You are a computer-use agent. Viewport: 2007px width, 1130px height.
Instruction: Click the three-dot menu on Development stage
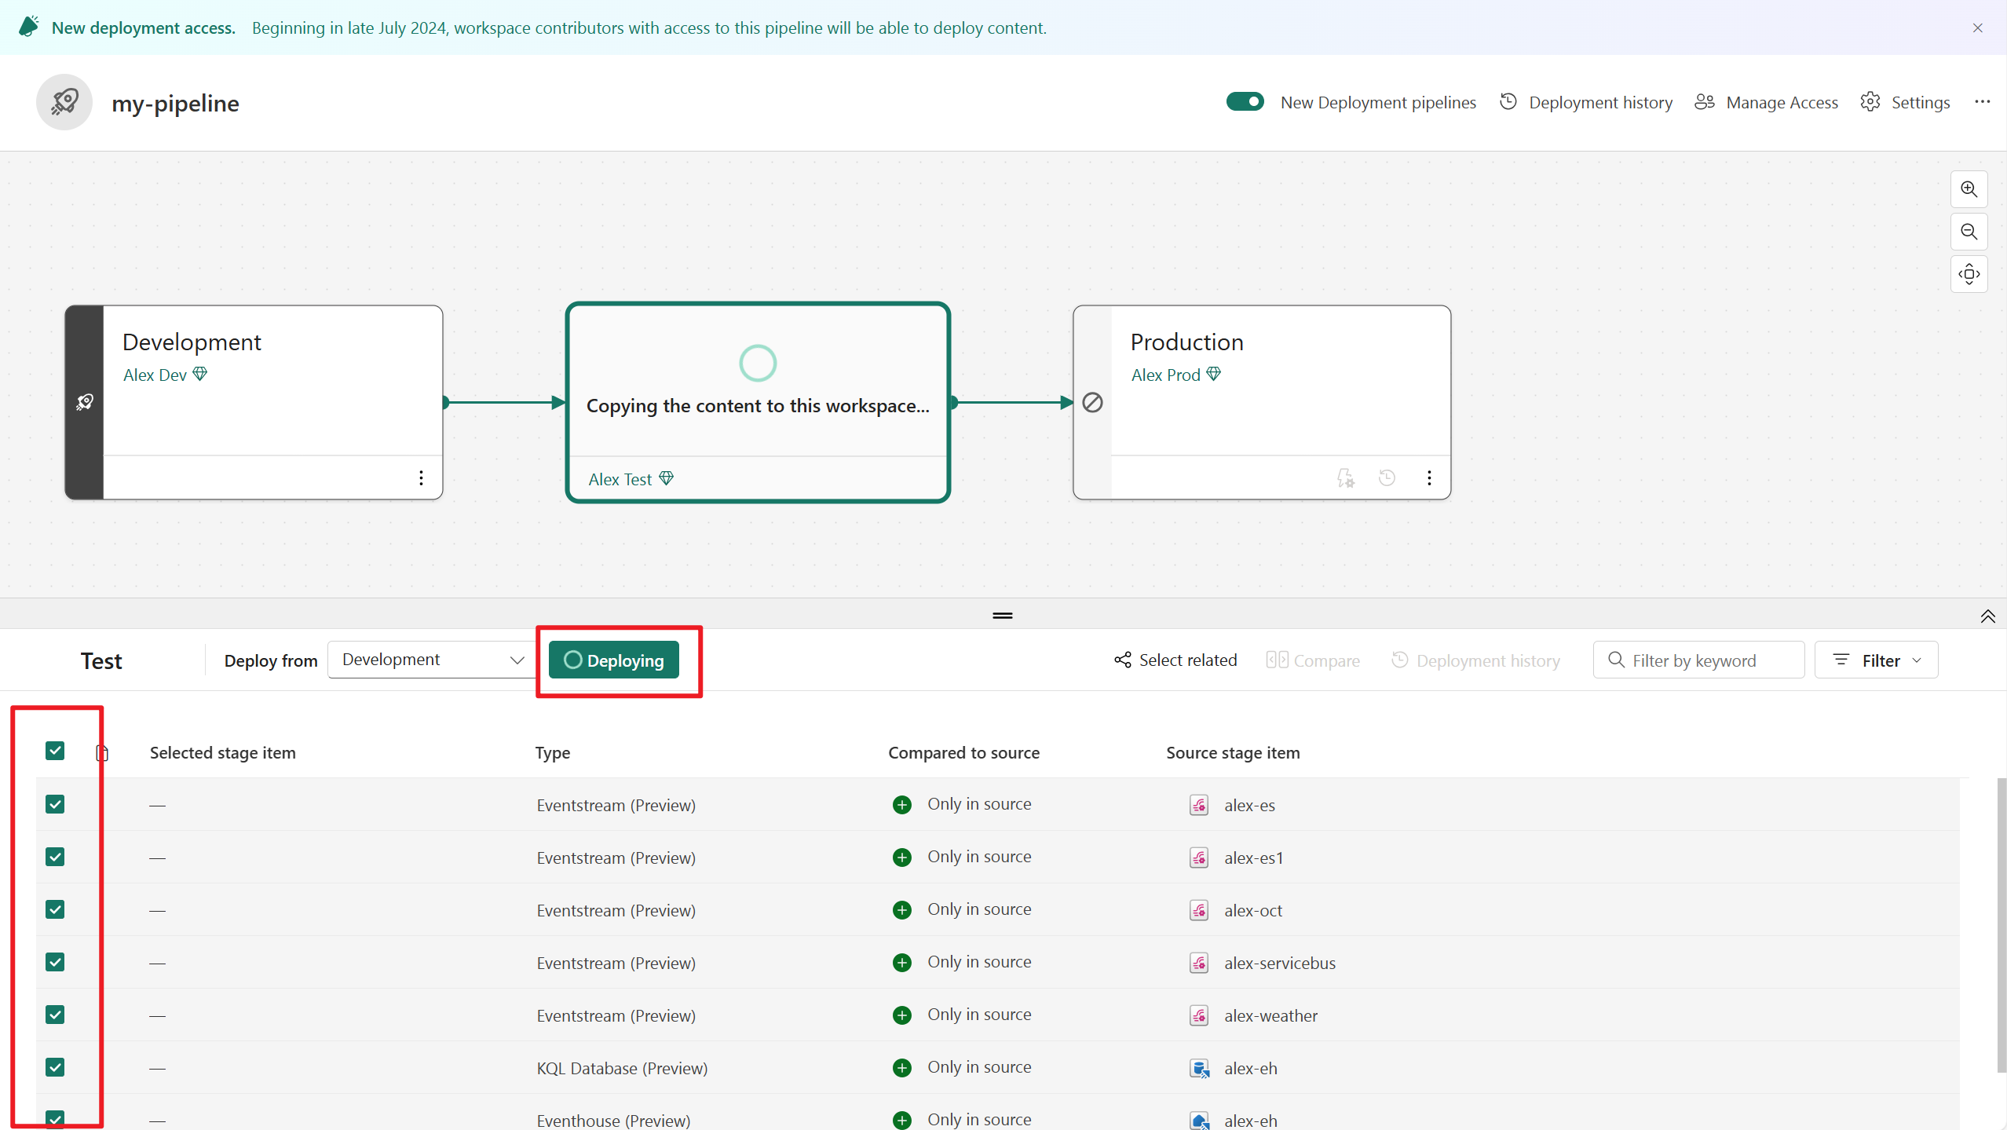pyautogui.click(x=422, y=477)
